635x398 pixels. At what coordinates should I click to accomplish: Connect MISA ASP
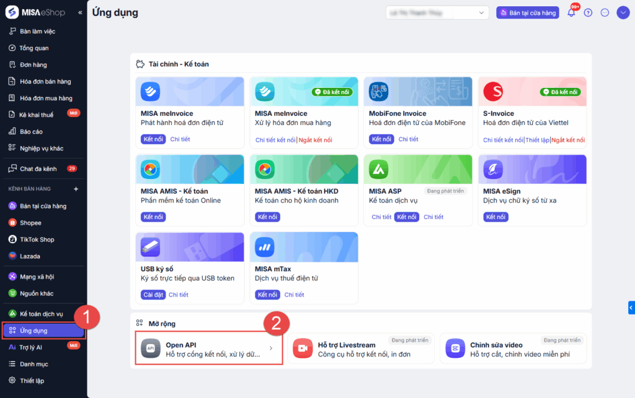407,217
